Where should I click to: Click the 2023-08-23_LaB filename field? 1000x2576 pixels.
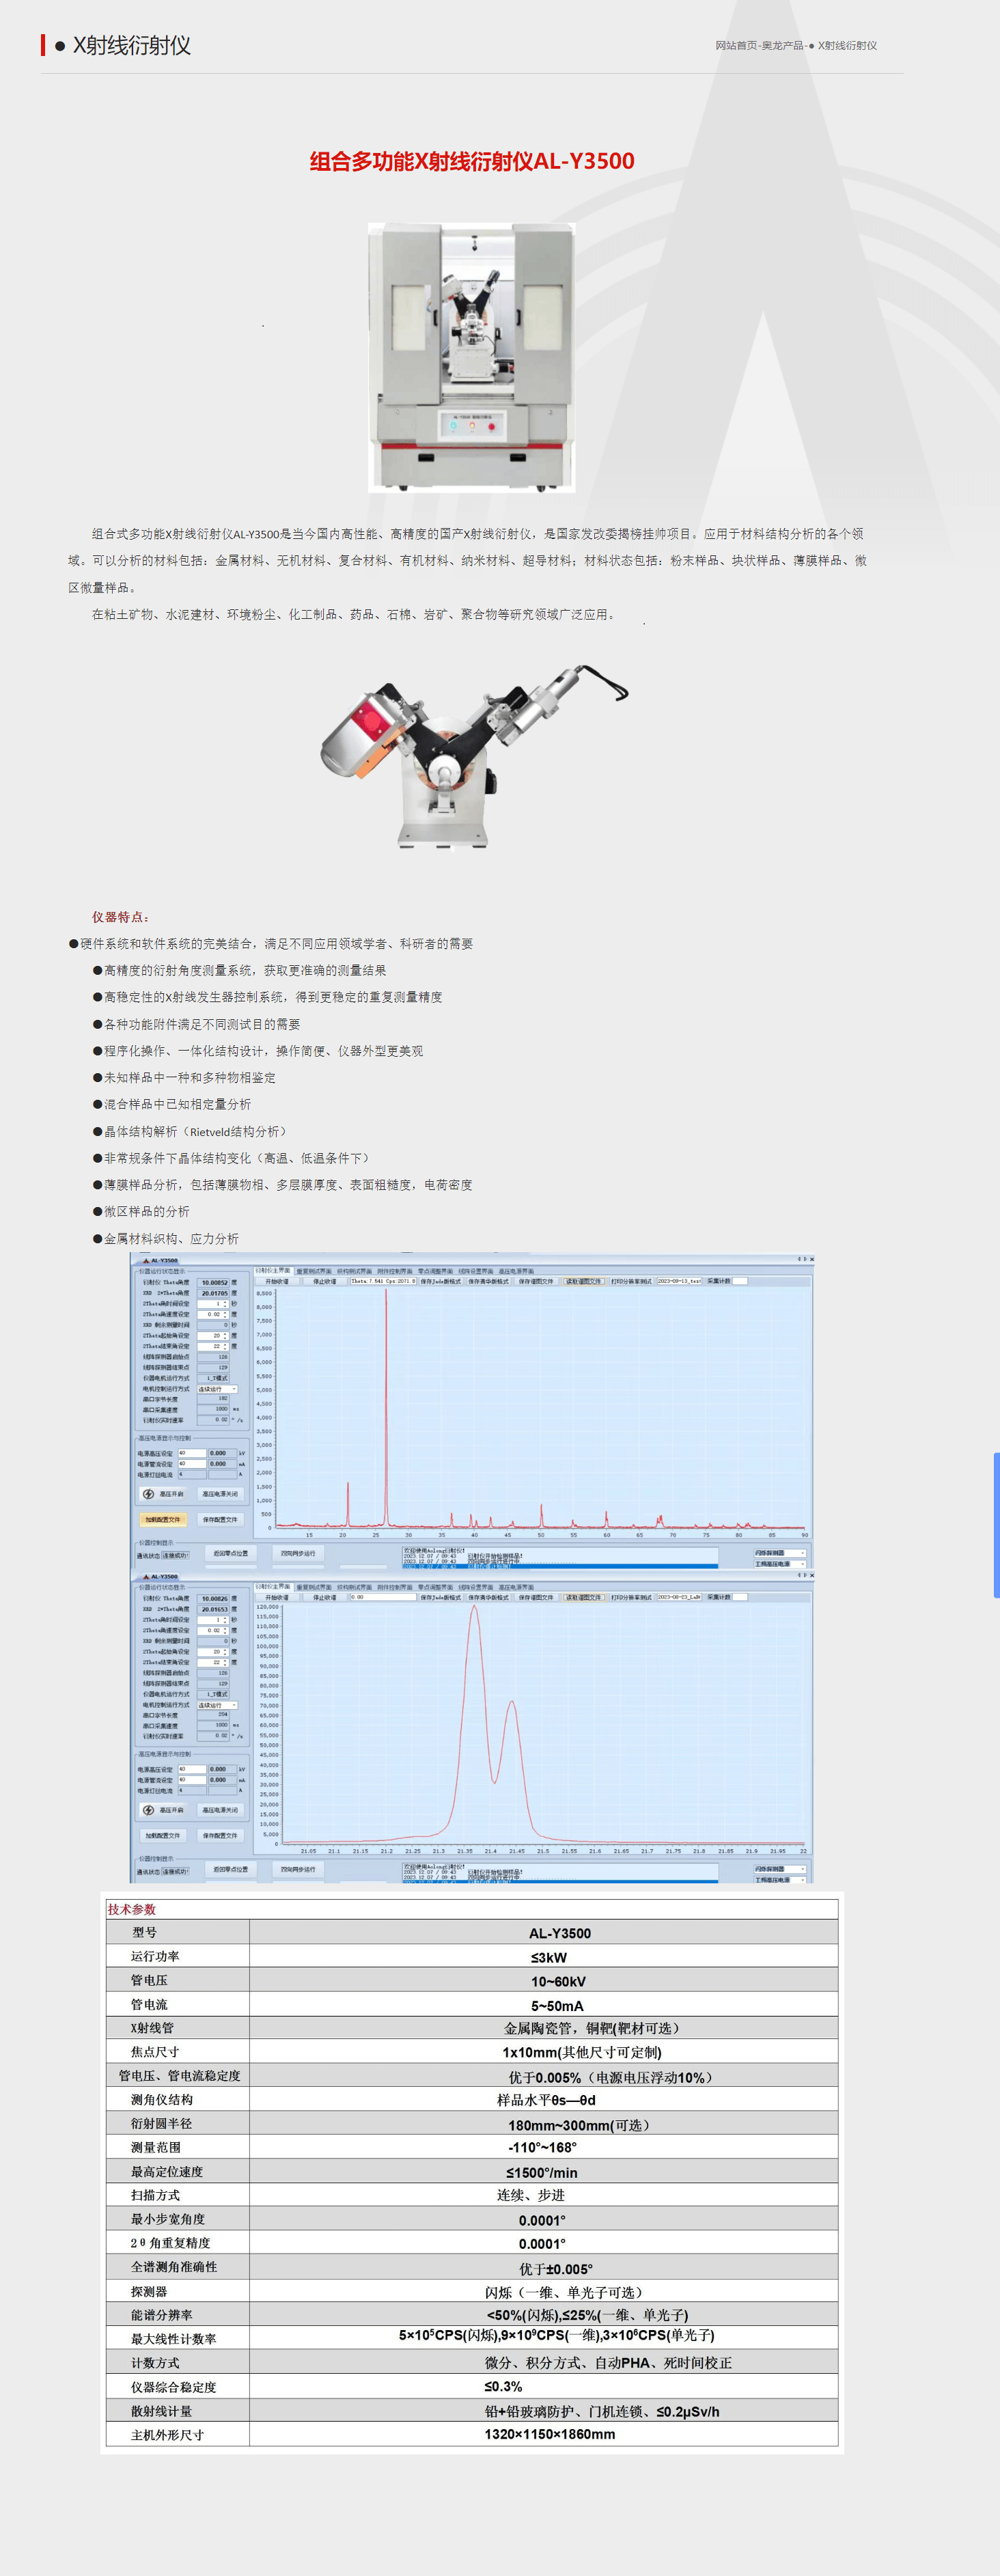point(679,1597)
